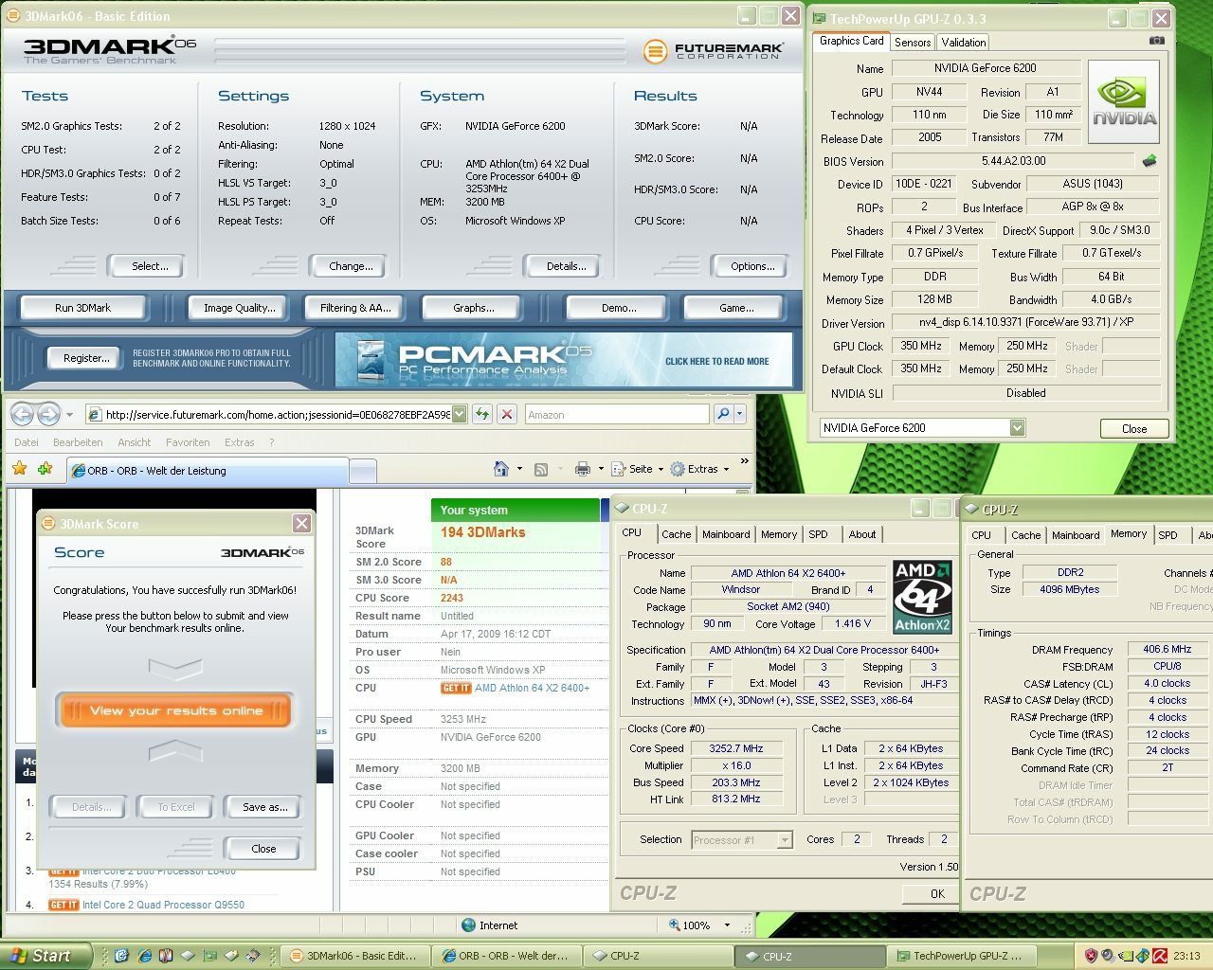Click the Graphs... button in 3DMark06
The width and height of the screenshot is (1213, 970).
pos(473,308)
